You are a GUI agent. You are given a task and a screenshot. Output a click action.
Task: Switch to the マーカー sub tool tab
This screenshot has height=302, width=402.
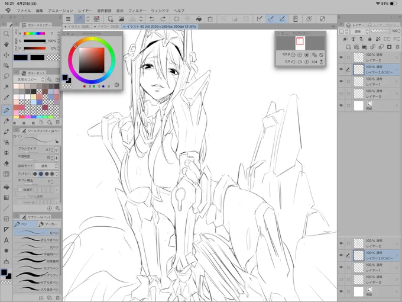click(48, 224)
